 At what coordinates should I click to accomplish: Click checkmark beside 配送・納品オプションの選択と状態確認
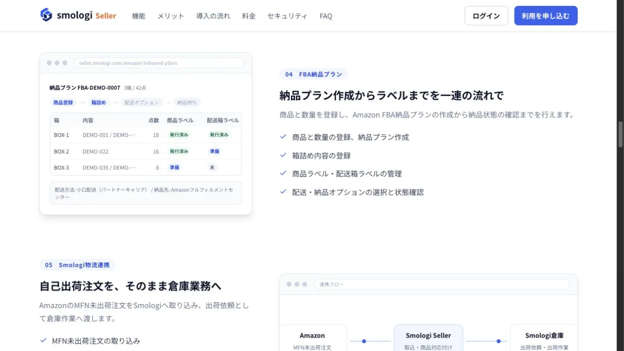283,191
